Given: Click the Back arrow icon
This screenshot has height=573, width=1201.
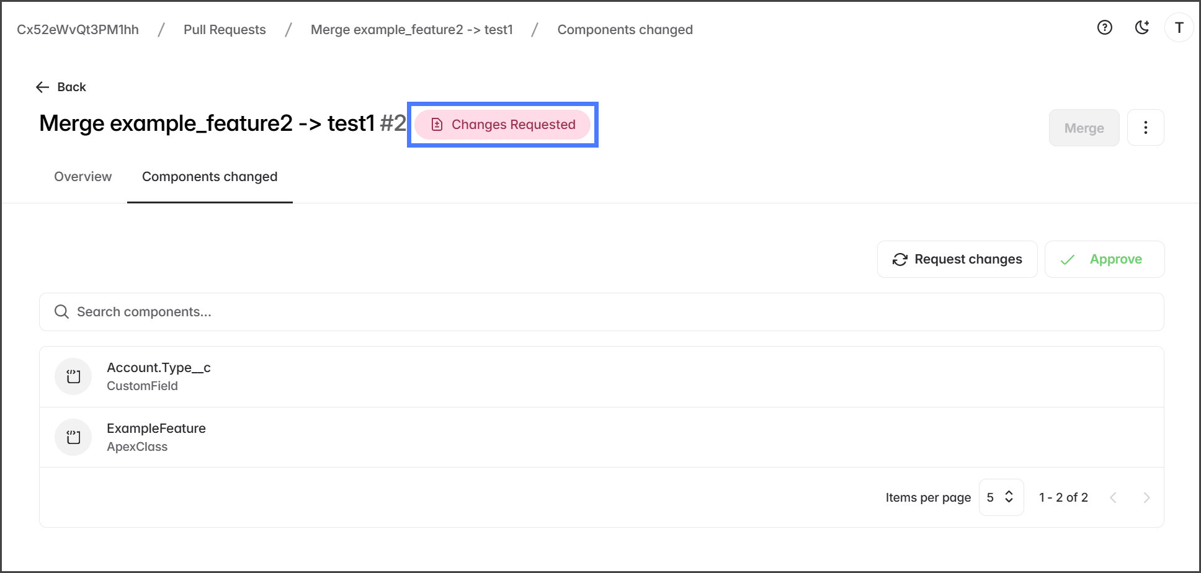Looking at the screenshot, I should 42,87.
